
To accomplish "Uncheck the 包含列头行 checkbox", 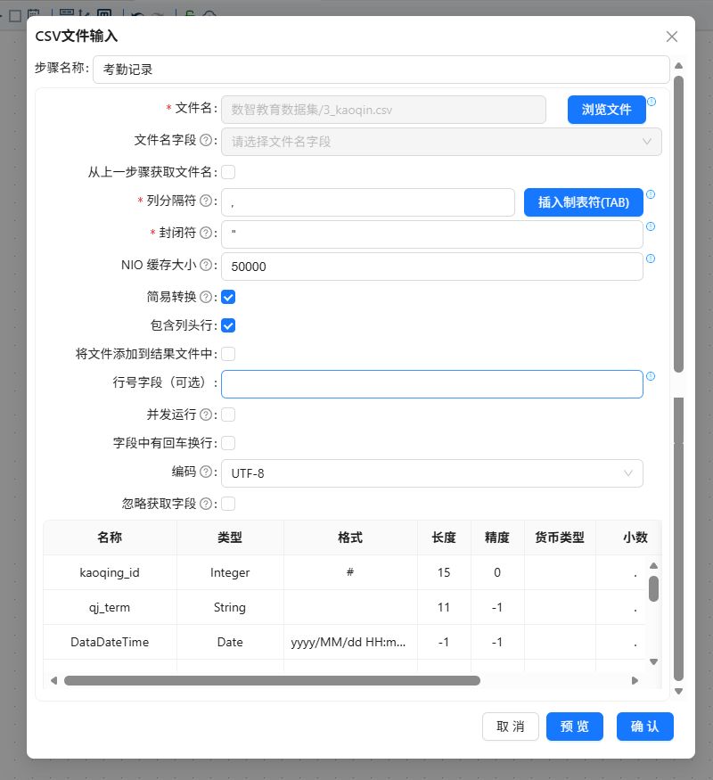I will point(228,325).
